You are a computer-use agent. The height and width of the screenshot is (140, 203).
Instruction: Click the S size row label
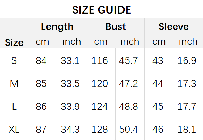(x=14, y=60)
